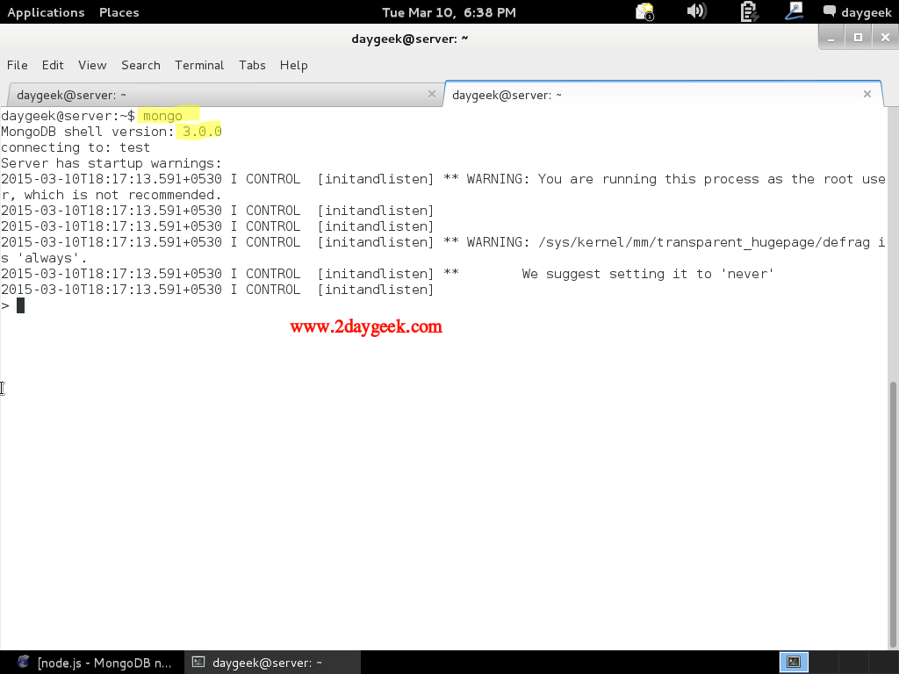899x674 pixels.
Task: Click the browser icon in taskbar entry
Action: point(23,662)
